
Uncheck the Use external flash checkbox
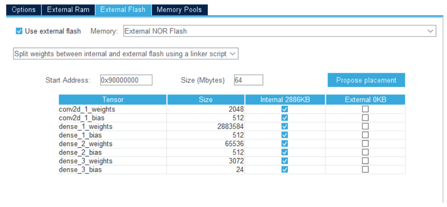[19, 31]
